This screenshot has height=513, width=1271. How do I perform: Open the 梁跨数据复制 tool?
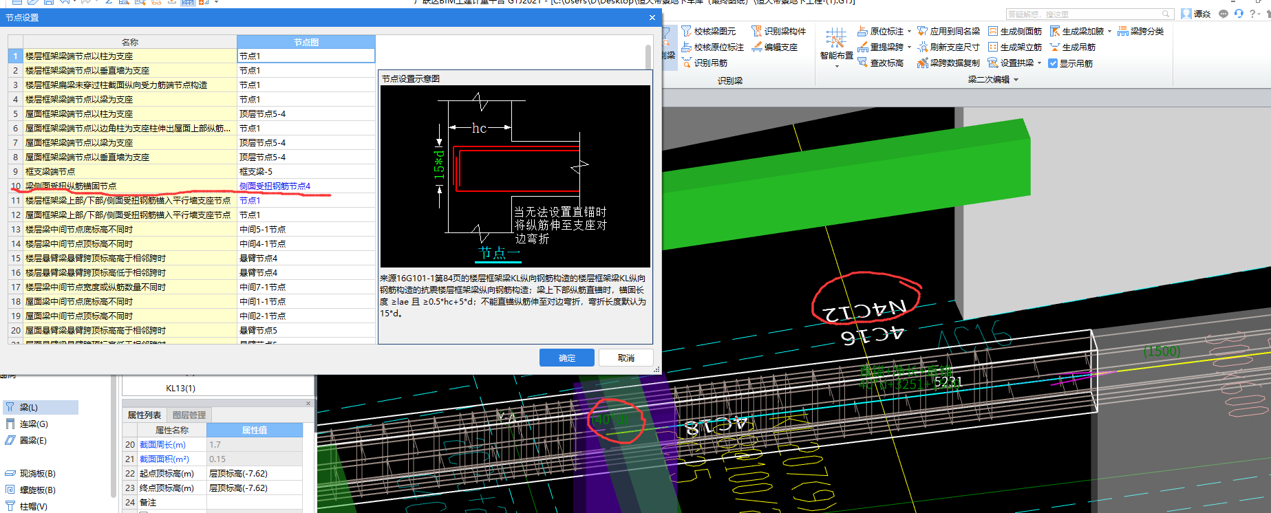pos(948,63)
